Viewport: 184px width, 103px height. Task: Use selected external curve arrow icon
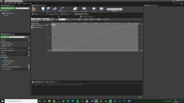42,25
